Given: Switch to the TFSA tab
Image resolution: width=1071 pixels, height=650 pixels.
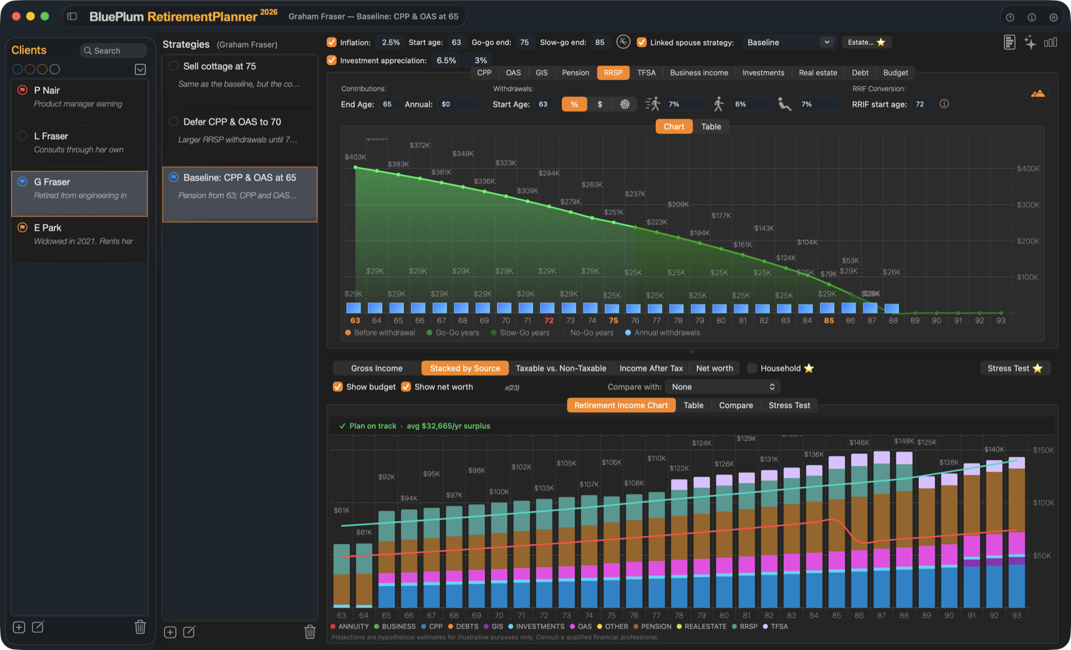Looking at the screenshot, I should (646, 73).
